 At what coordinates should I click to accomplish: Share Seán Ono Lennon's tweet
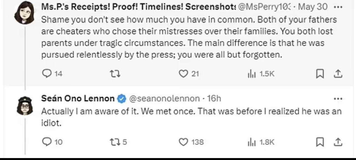[338, 142]
